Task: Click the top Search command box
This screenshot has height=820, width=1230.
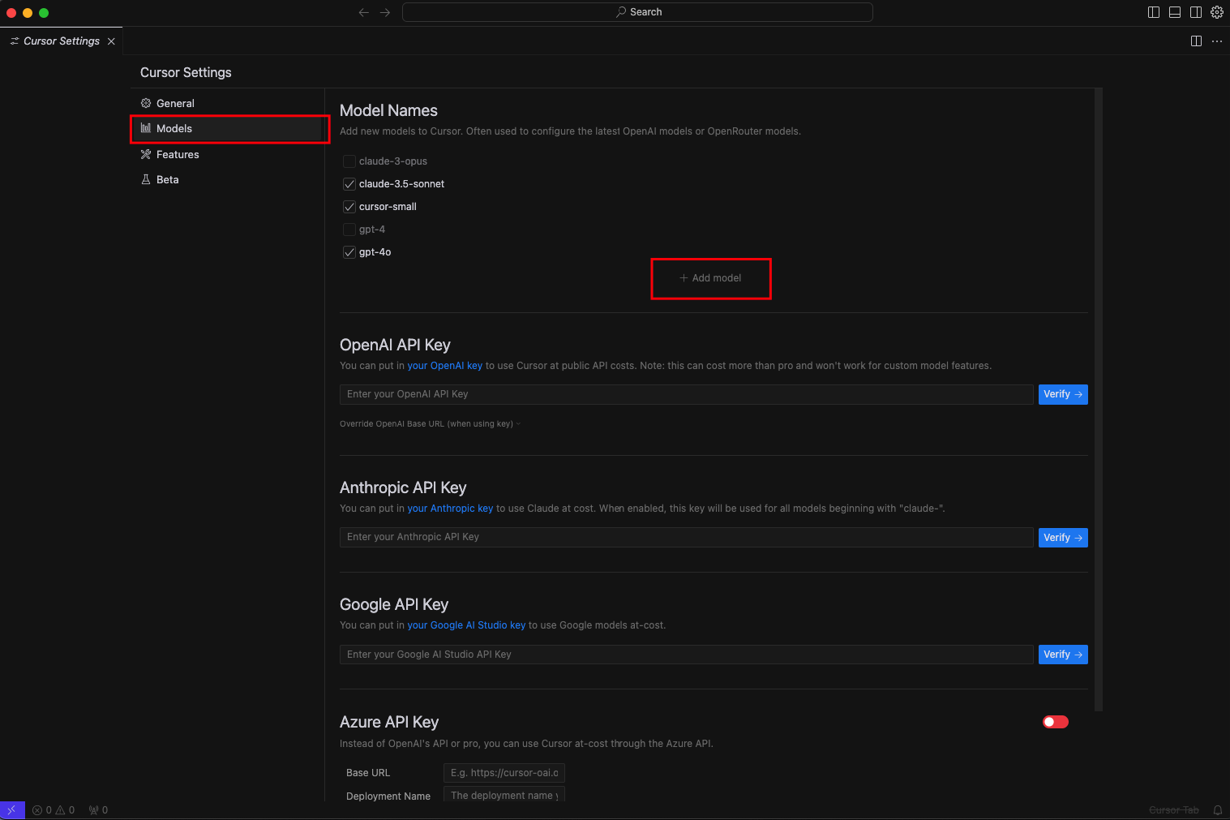Action: [x=637, y=12]
